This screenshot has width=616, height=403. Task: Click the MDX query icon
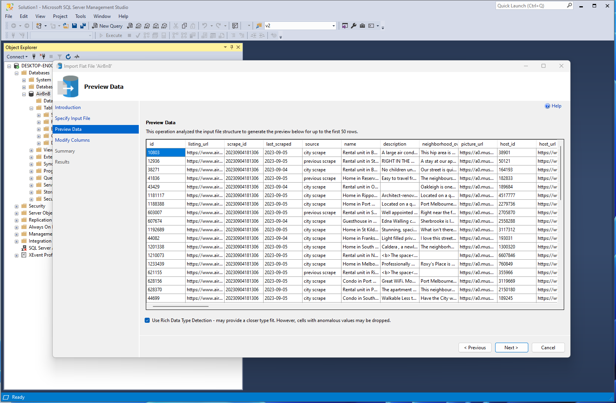point(138,26)
